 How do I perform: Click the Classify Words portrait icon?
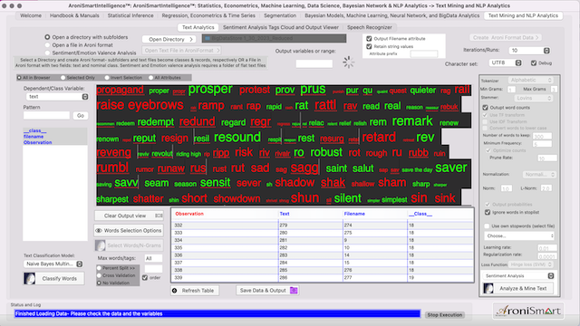pyautogui.click(x=30, y=279)
